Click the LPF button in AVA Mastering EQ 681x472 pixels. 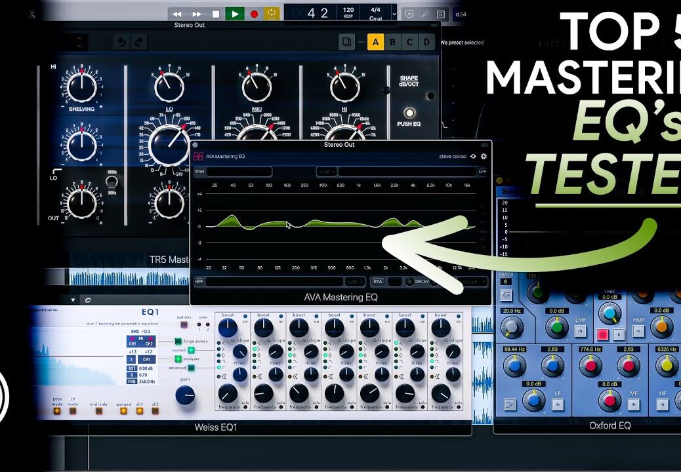[482, 172]
